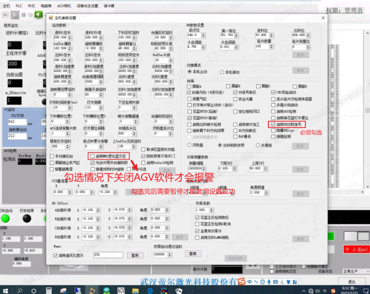Open the 中文 language menu

pyautogui.click(x=31, y=6)
